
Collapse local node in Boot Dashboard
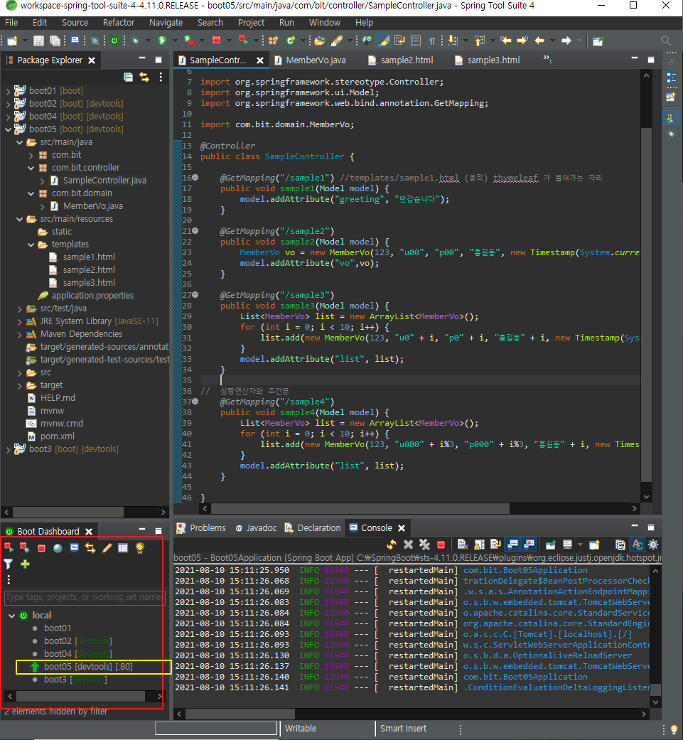(12, 616)
